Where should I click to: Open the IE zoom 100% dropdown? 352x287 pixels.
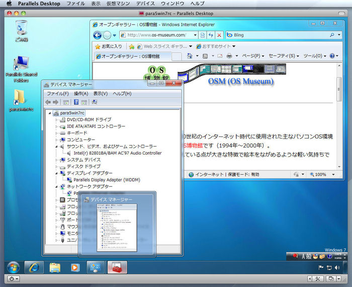pyautogui.click(x=333, y=174)
